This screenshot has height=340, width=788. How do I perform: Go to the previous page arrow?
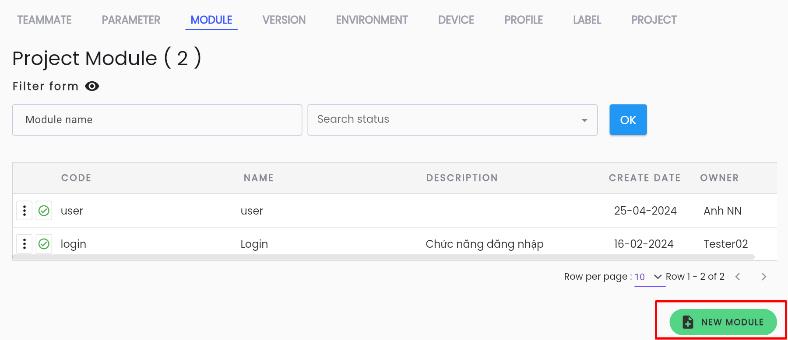tap(738, 277)
